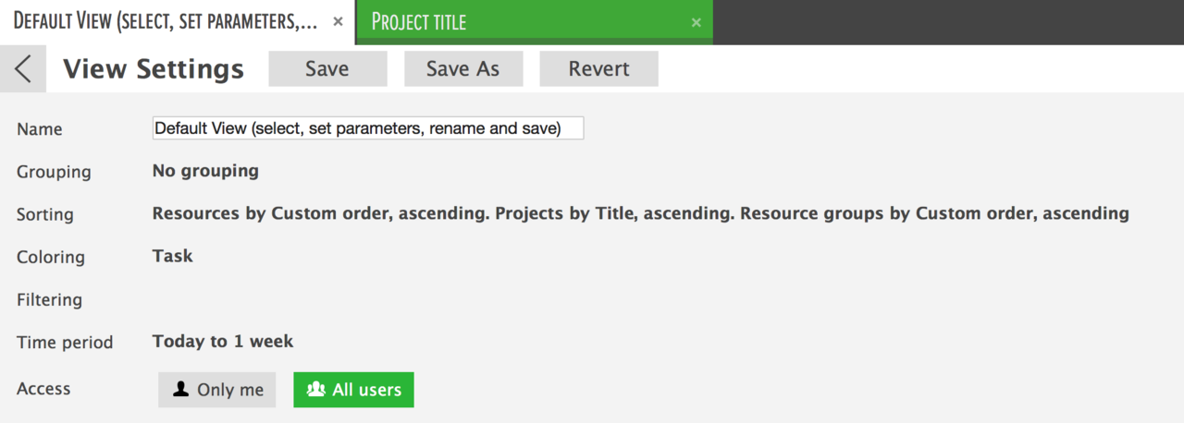Open Save As for this view

463,68
